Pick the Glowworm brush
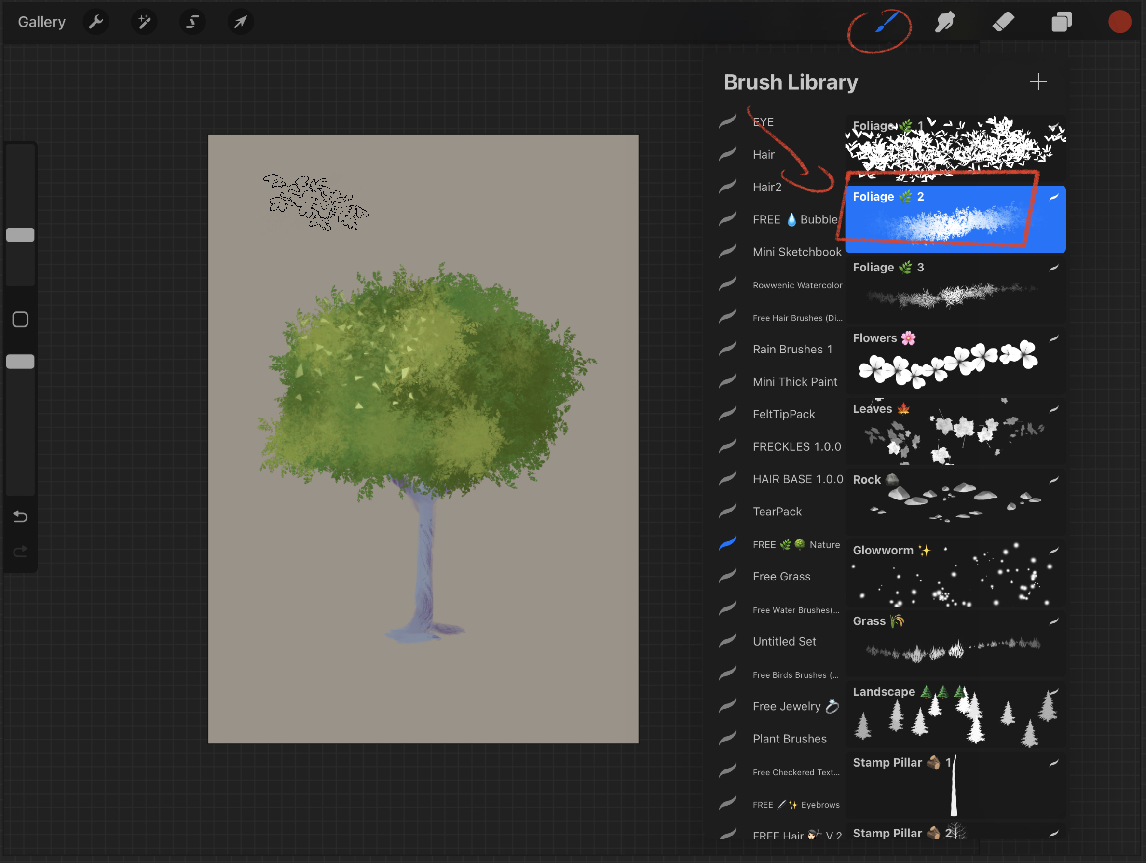 click(955, 573)
